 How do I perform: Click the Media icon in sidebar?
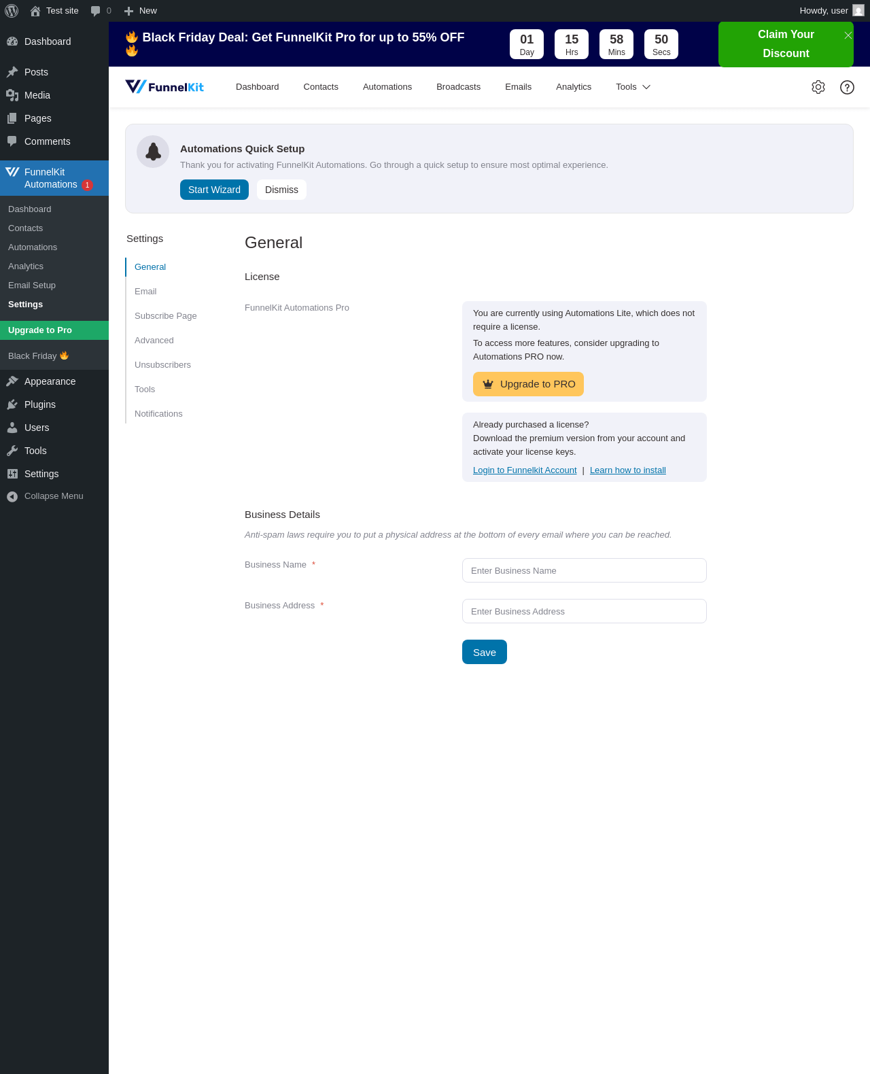[x=12, y=95]
